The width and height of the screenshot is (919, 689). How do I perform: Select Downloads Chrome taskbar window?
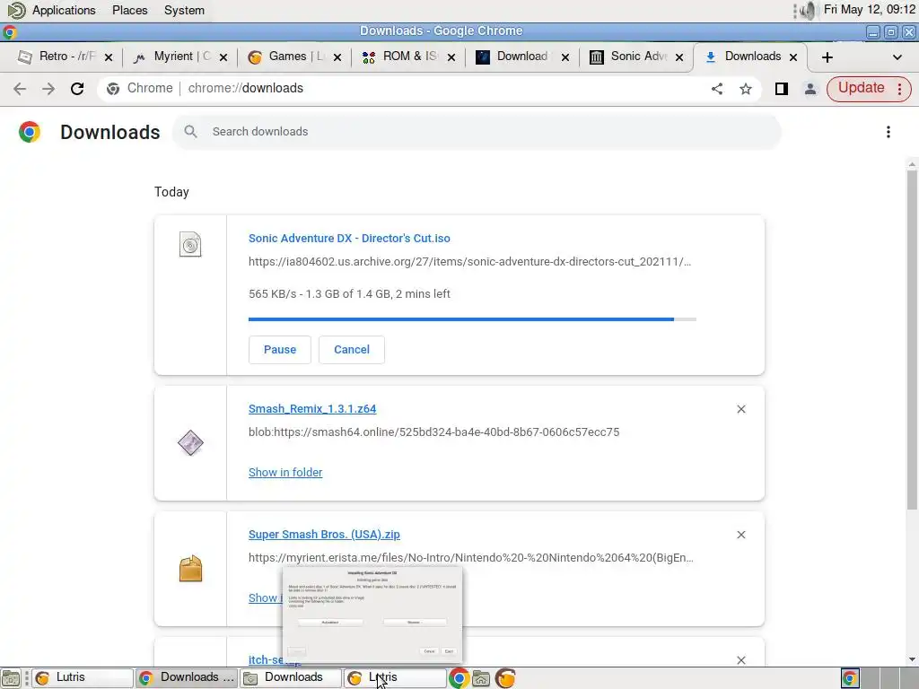[x=187, y=678]
